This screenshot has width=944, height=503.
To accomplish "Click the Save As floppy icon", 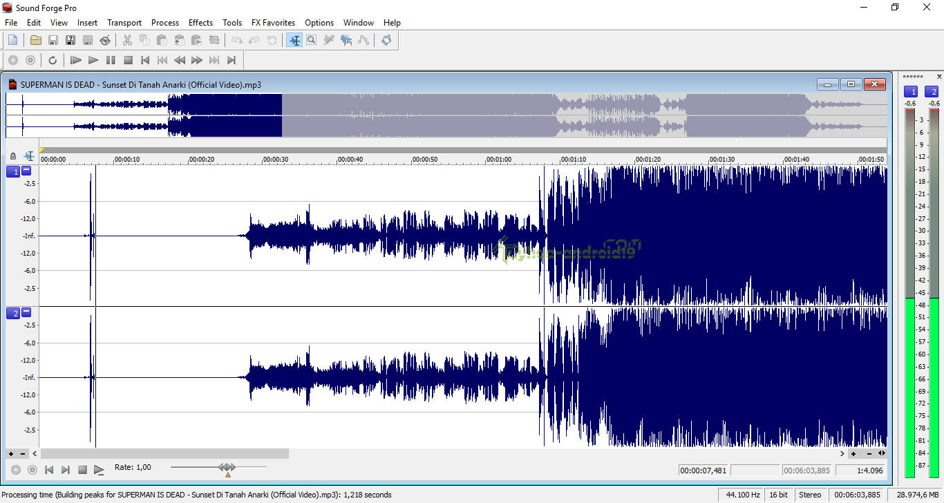I will 70,40.
